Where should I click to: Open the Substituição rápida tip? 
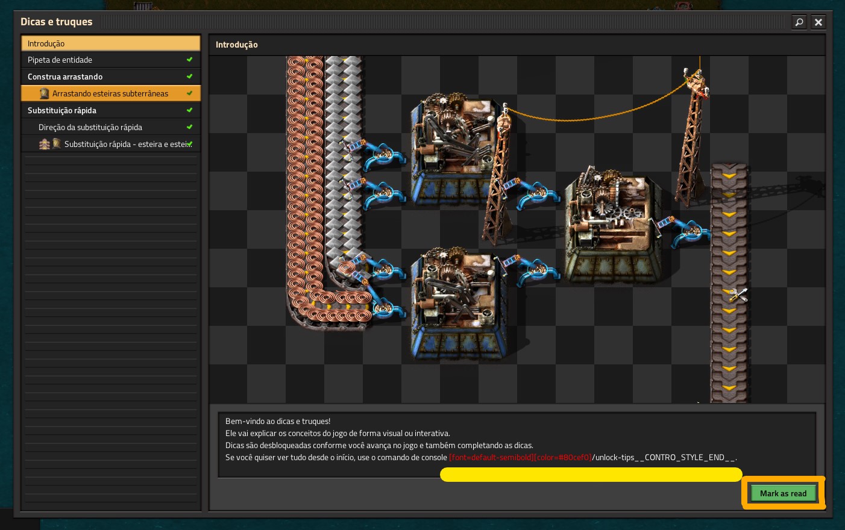point(111,110)
